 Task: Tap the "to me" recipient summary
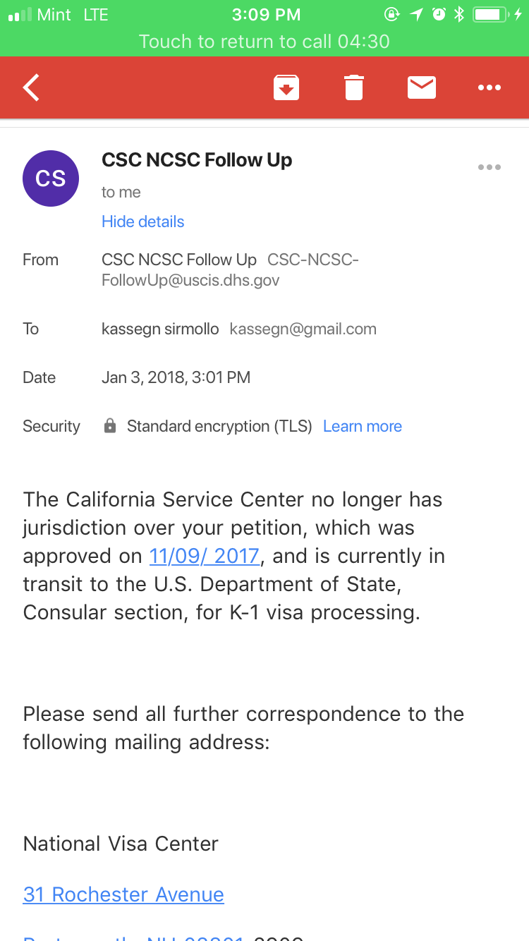[x=121, y=192]
